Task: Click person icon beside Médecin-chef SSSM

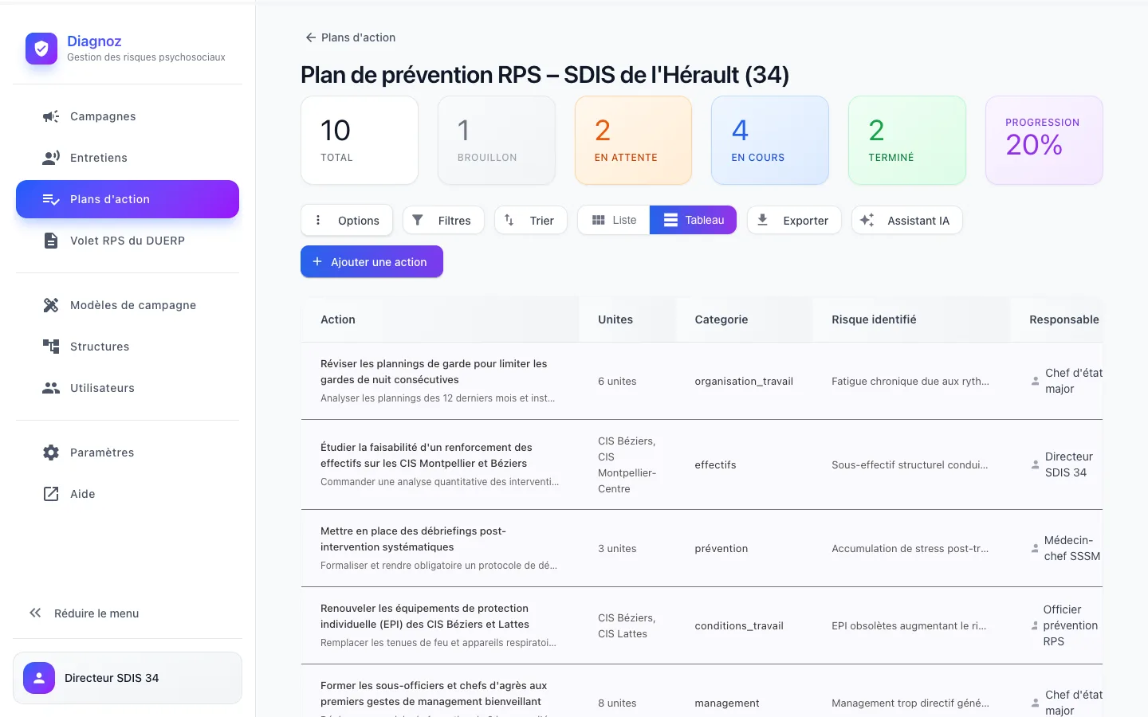Action: [1035, 548]
